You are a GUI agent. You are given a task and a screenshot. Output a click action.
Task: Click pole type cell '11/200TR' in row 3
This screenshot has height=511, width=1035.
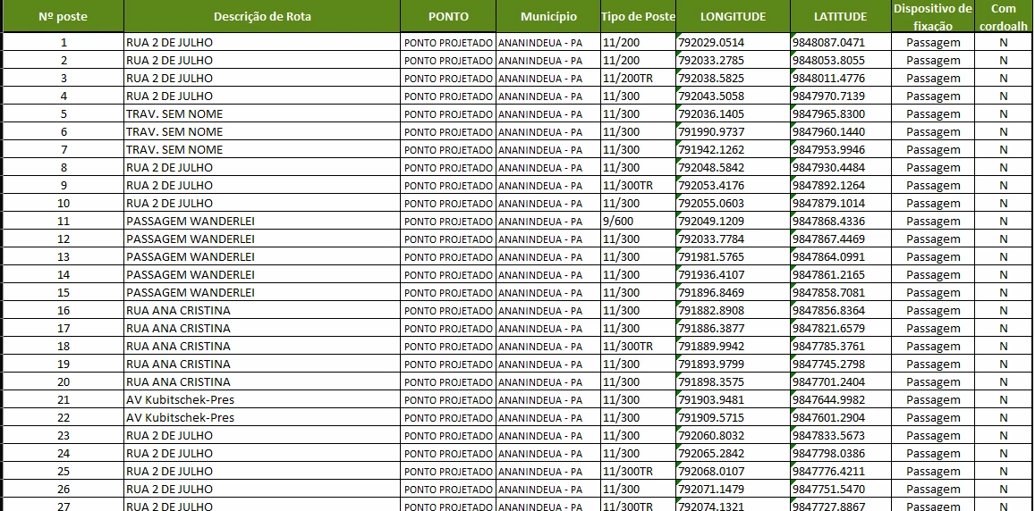tap(639, 78)
